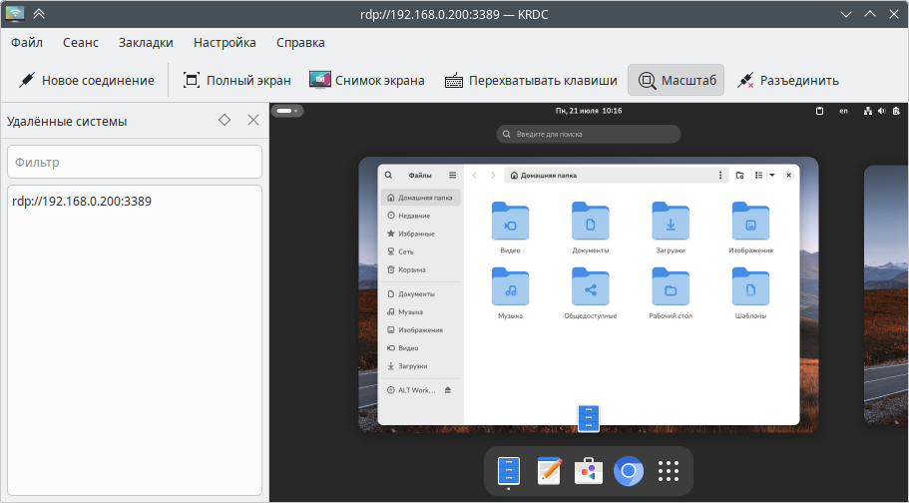Screen dimensions: 909x503
Task: Click the clipboard icon in remote top bar
Action: coord(819,111)
